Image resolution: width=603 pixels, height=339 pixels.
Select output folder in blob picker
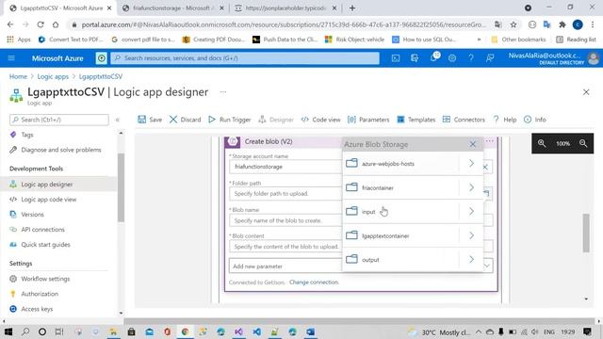400,260
